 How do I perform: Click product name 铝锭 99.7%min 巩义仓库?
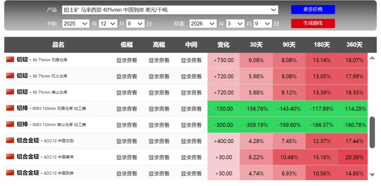[42, 76]
